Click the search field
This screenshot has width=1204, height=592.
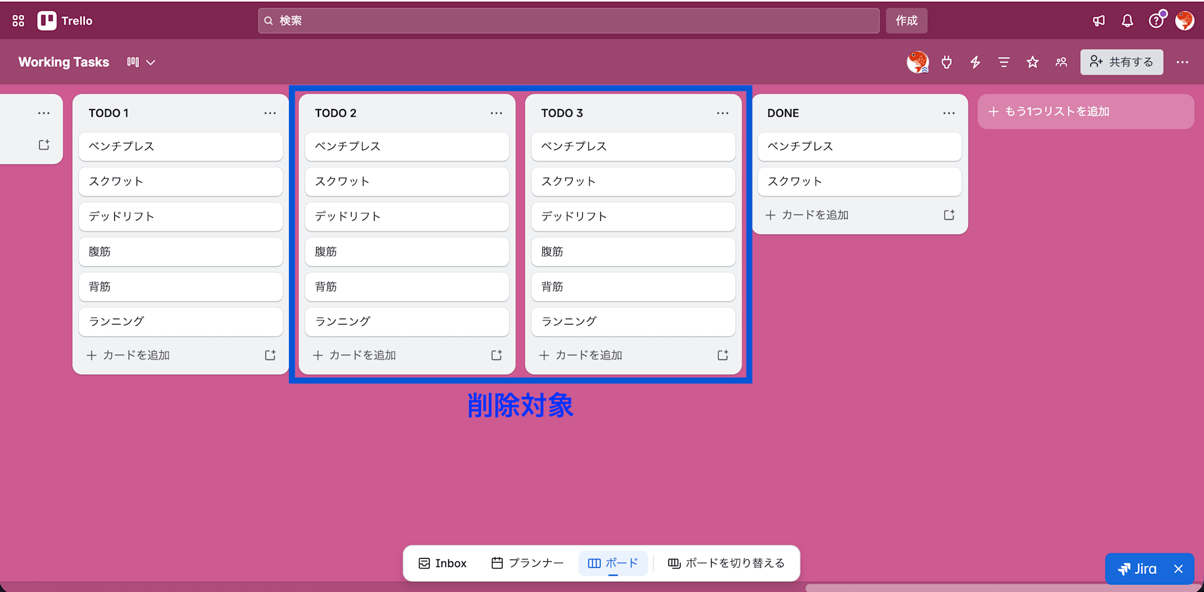click(569, 21)
